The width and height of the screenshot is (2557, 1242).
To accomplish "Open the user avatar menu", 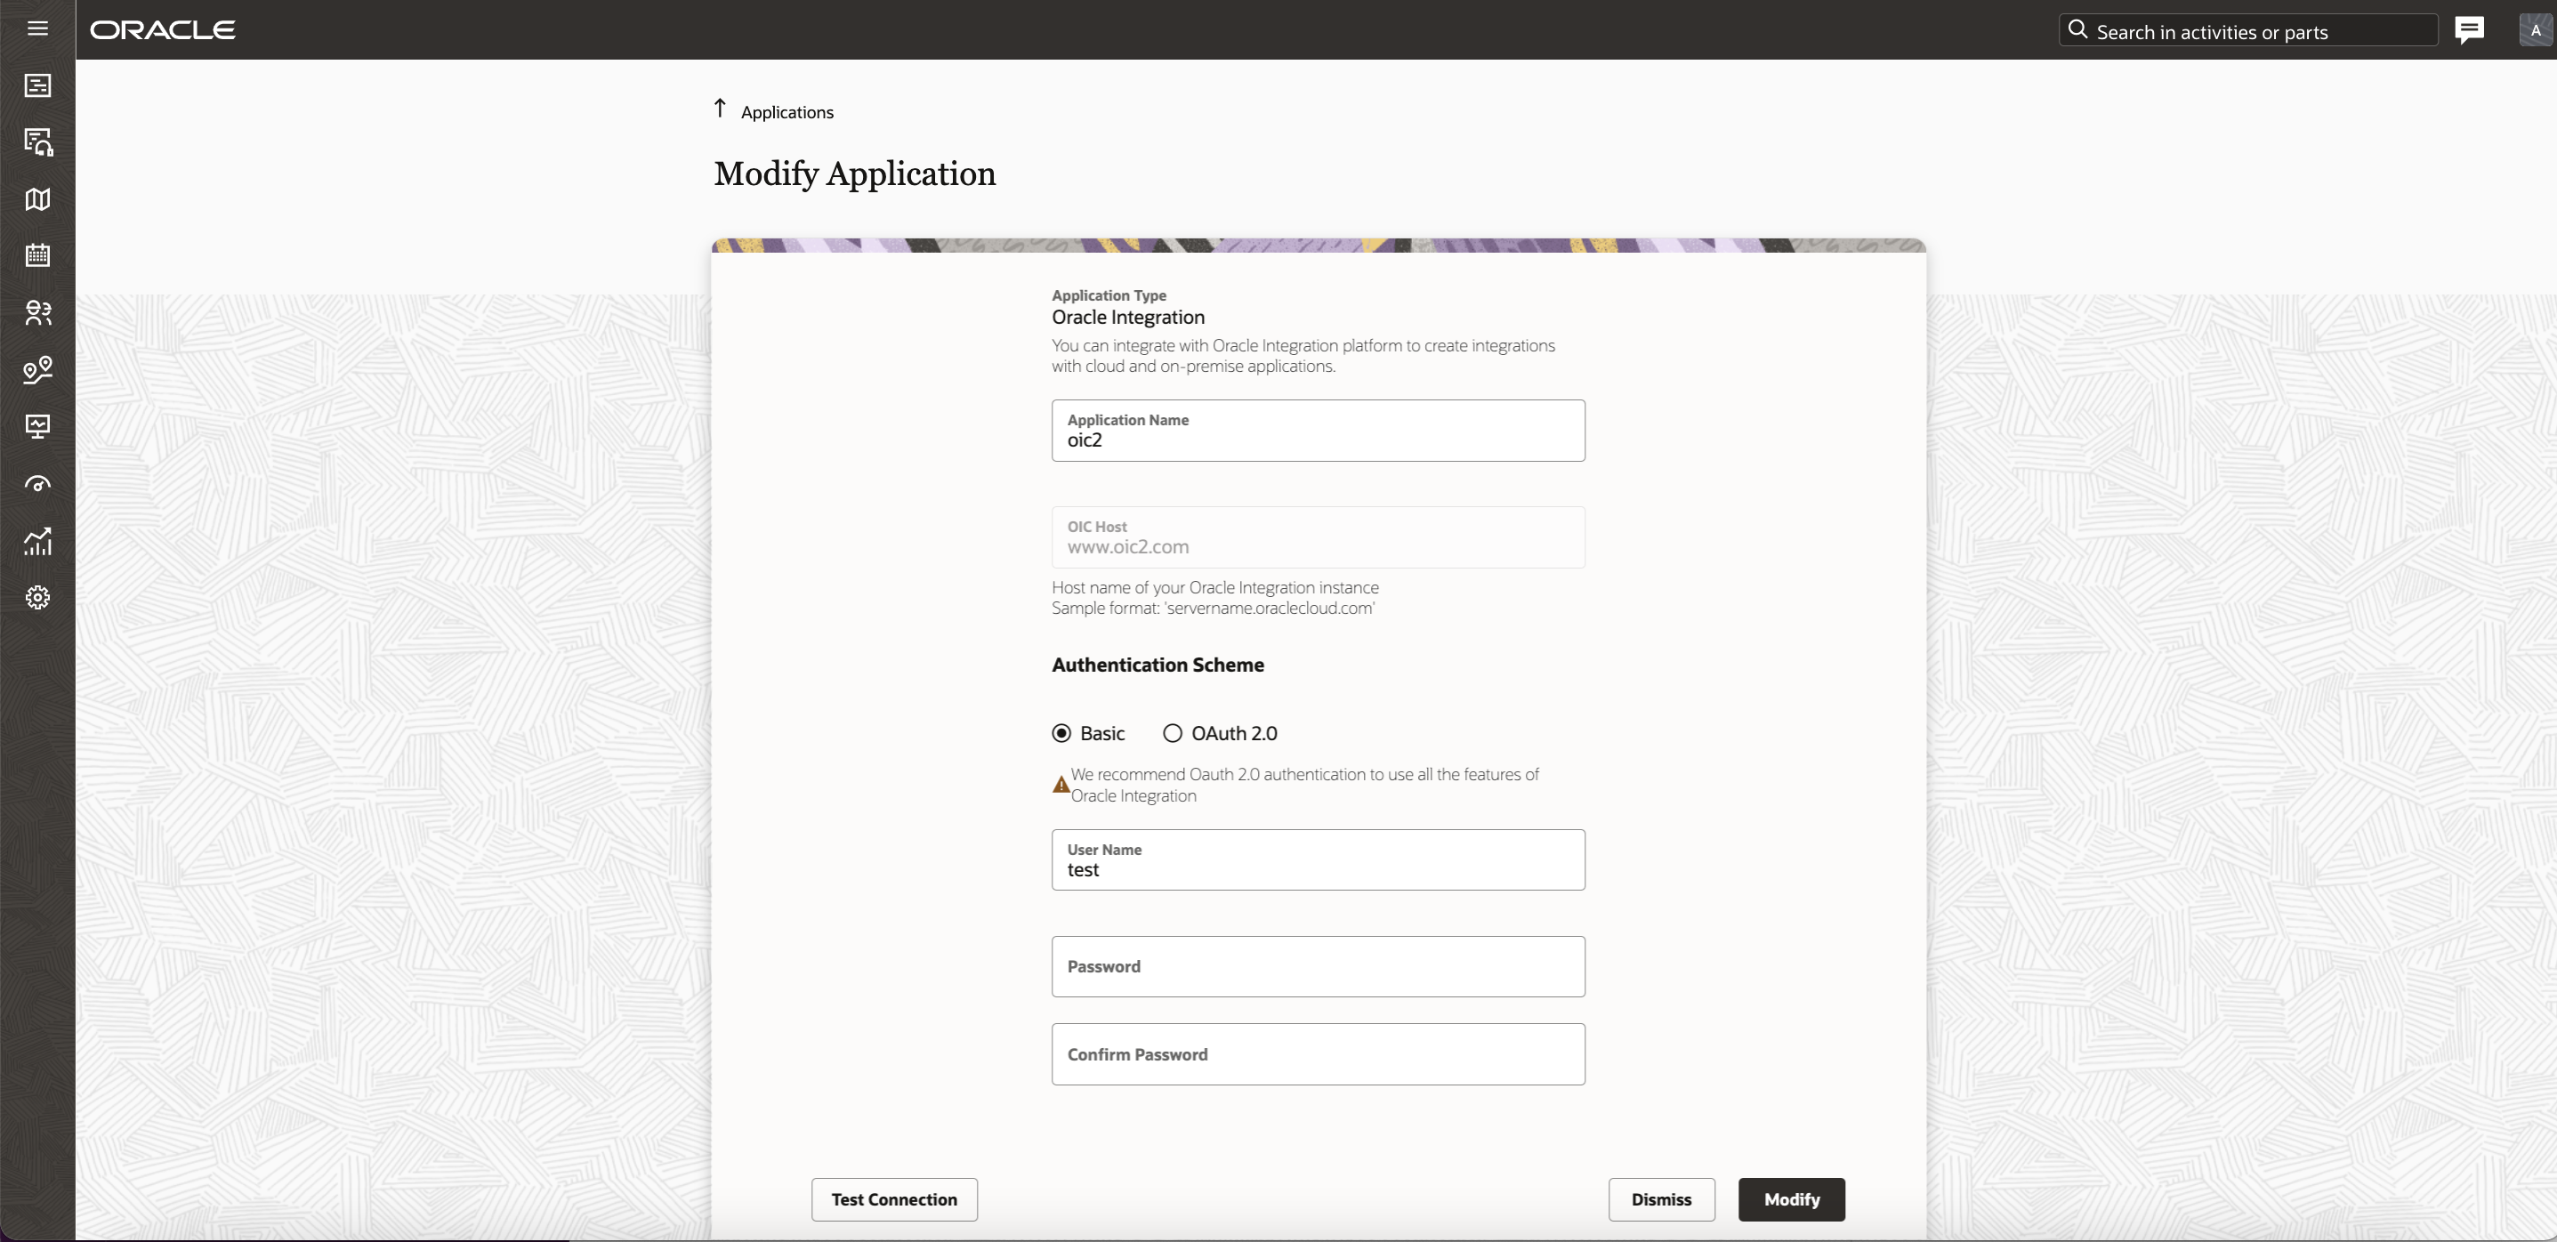I will [2535, 29].
